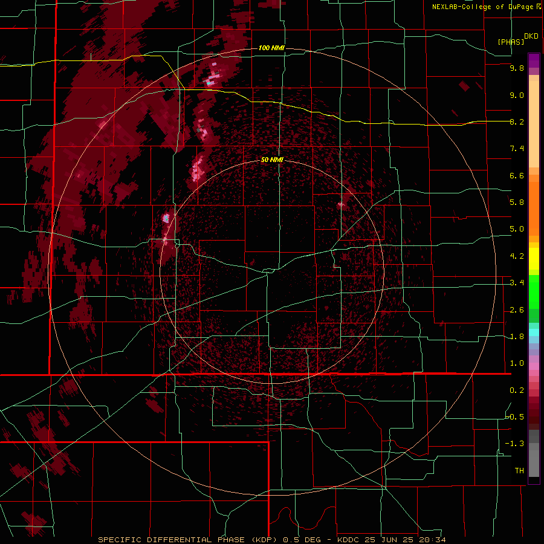Click the 8.2 scale value
The height and width of the screenshot is (544, 544).
click(517, 121)
